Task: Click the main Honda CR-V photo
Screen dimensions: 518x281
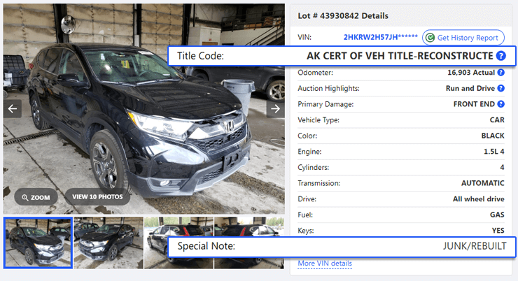Action: coord(144,109)
